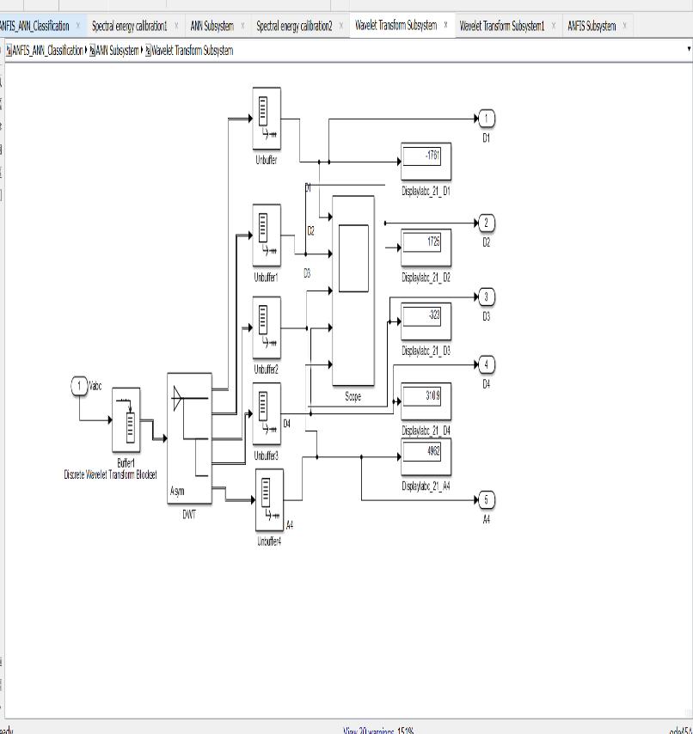Open the View 20 warnings link
The height and width of the screenshot is (734, 693).
(x=369, y=731)
